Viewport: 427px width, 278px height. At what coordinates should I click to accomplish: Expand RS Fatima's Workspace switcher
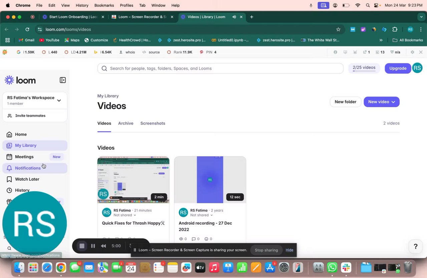[x=35, y=100]
